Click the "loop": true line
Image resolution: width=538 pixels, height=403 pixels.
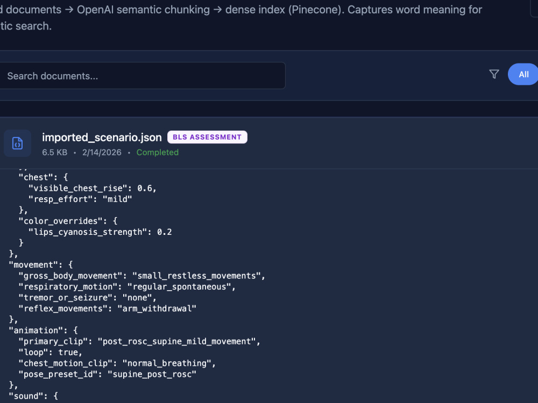coord(51,352)
